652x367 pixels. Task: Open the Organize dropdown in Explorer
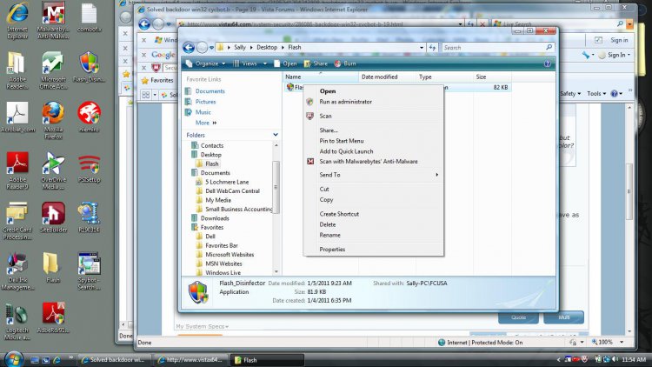(x=208, y=63)
